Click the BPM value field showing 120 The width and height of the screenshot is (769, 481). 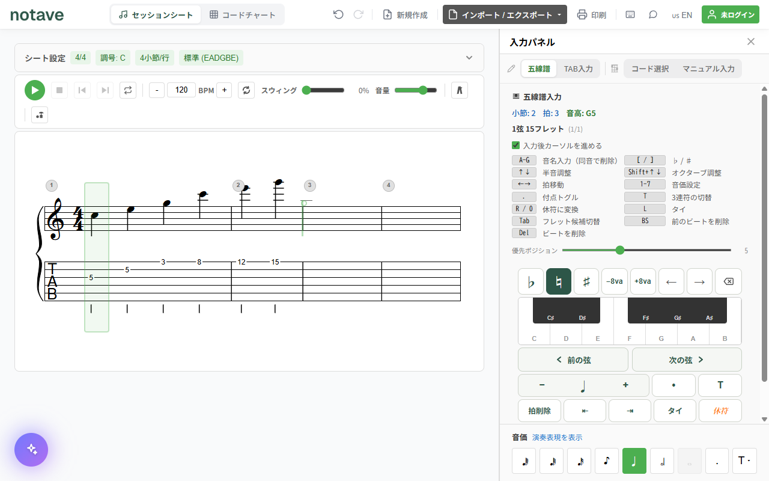[x=181, y=90]
